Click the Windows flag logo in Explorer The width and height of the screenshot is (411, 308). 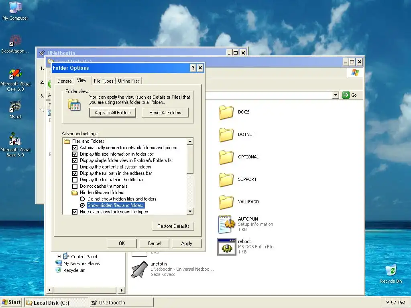pos(355,72)
